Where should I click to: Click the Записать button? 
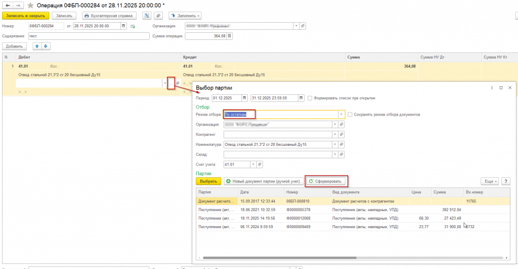pyautogui.click(x=64, y=16)
